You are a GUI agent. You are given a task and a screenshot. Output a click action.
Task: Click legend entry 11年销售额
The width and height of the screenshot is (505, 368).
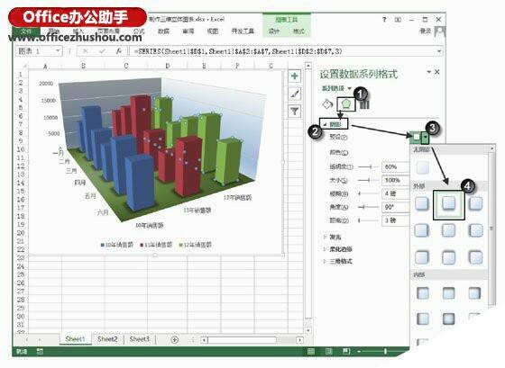coord(156,245)
